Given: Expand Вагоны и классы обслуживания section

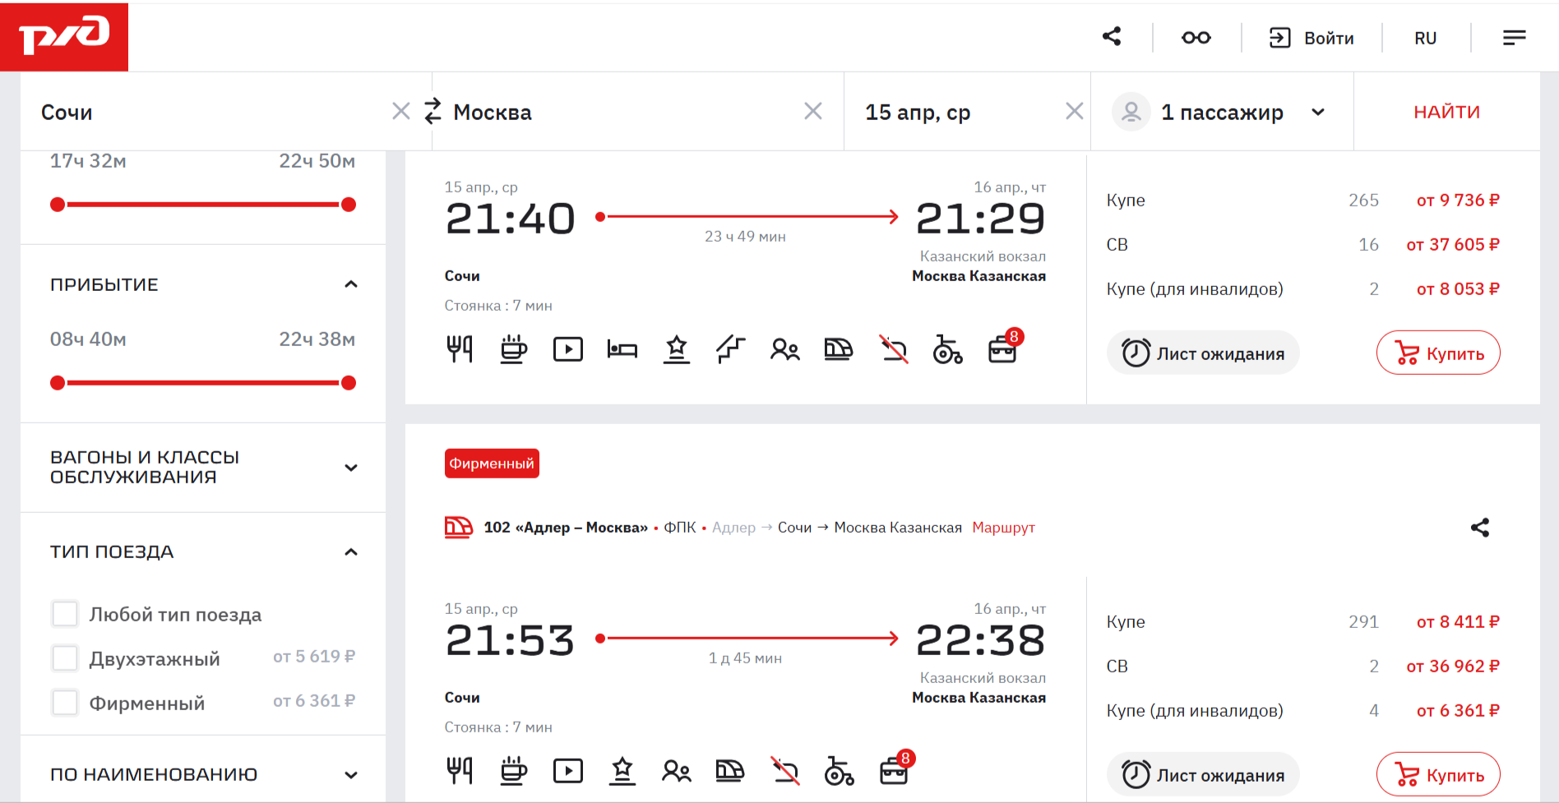Looking at the screenshot, I should [x=351, y=468].
